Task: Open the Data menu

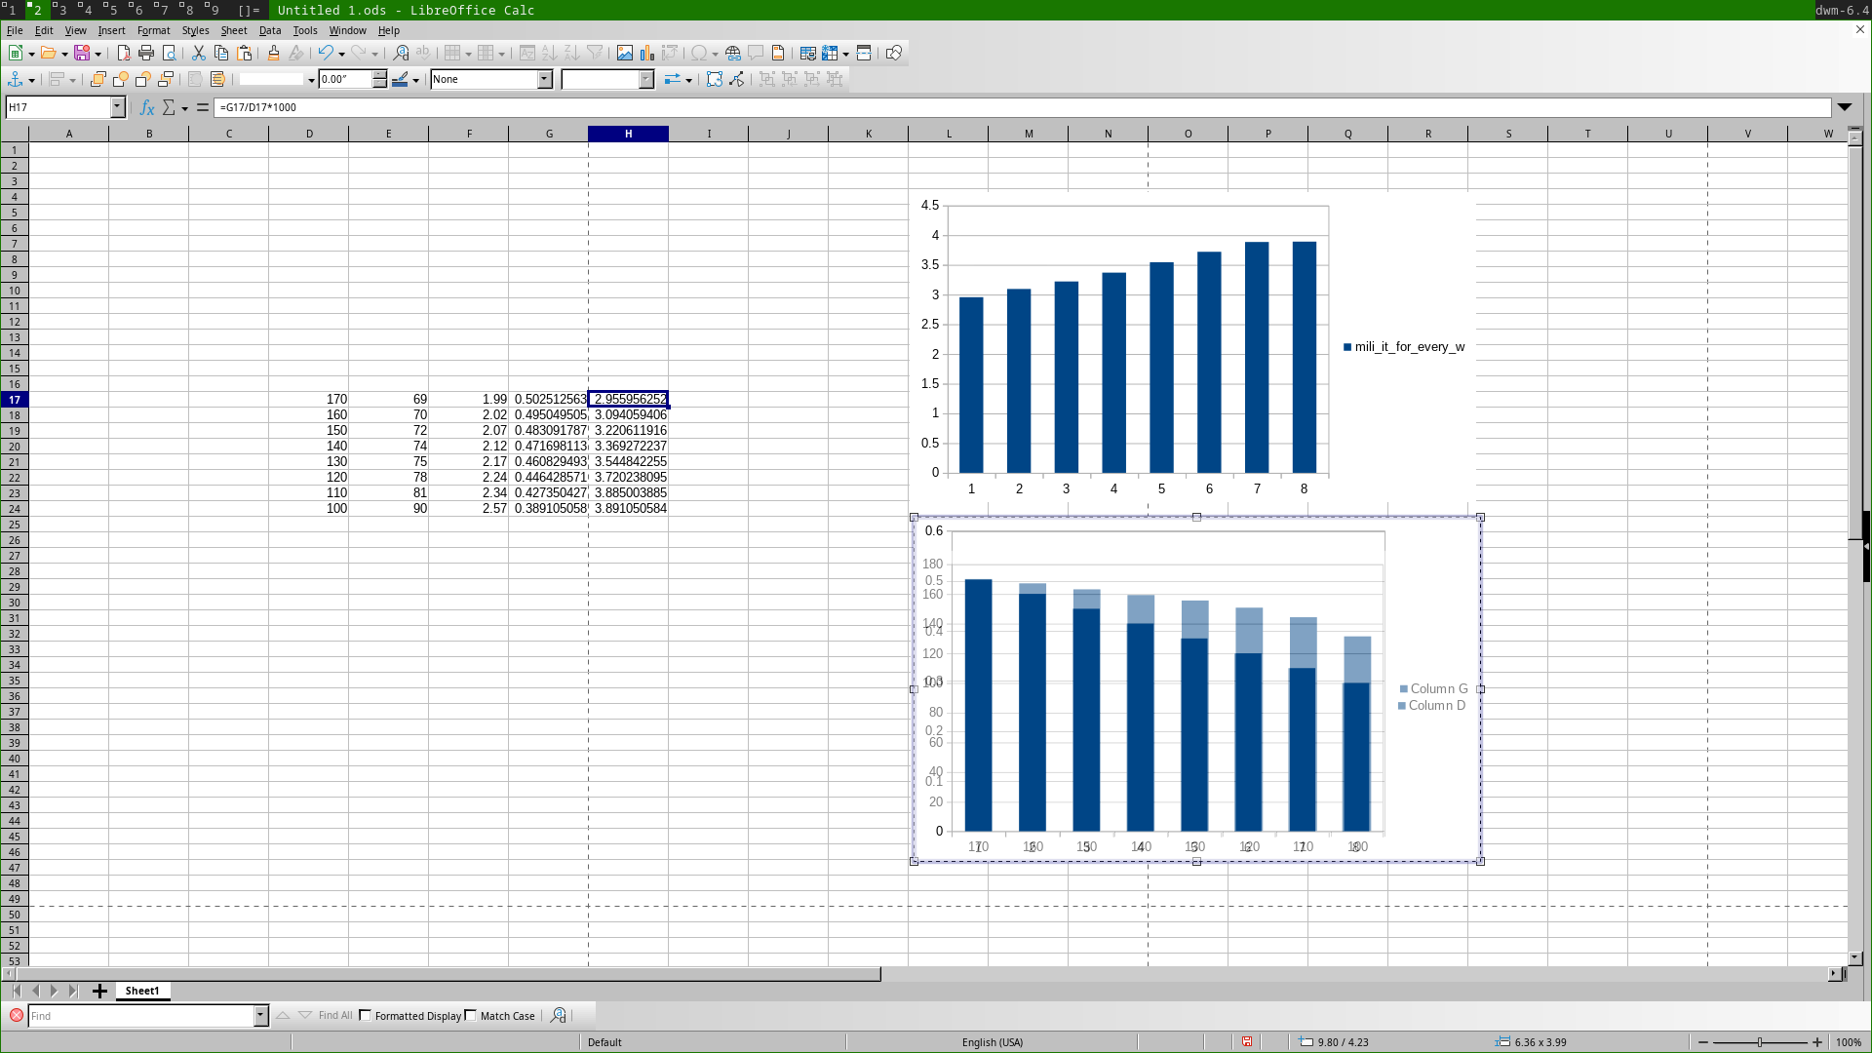Action: (x=270, y=30)
